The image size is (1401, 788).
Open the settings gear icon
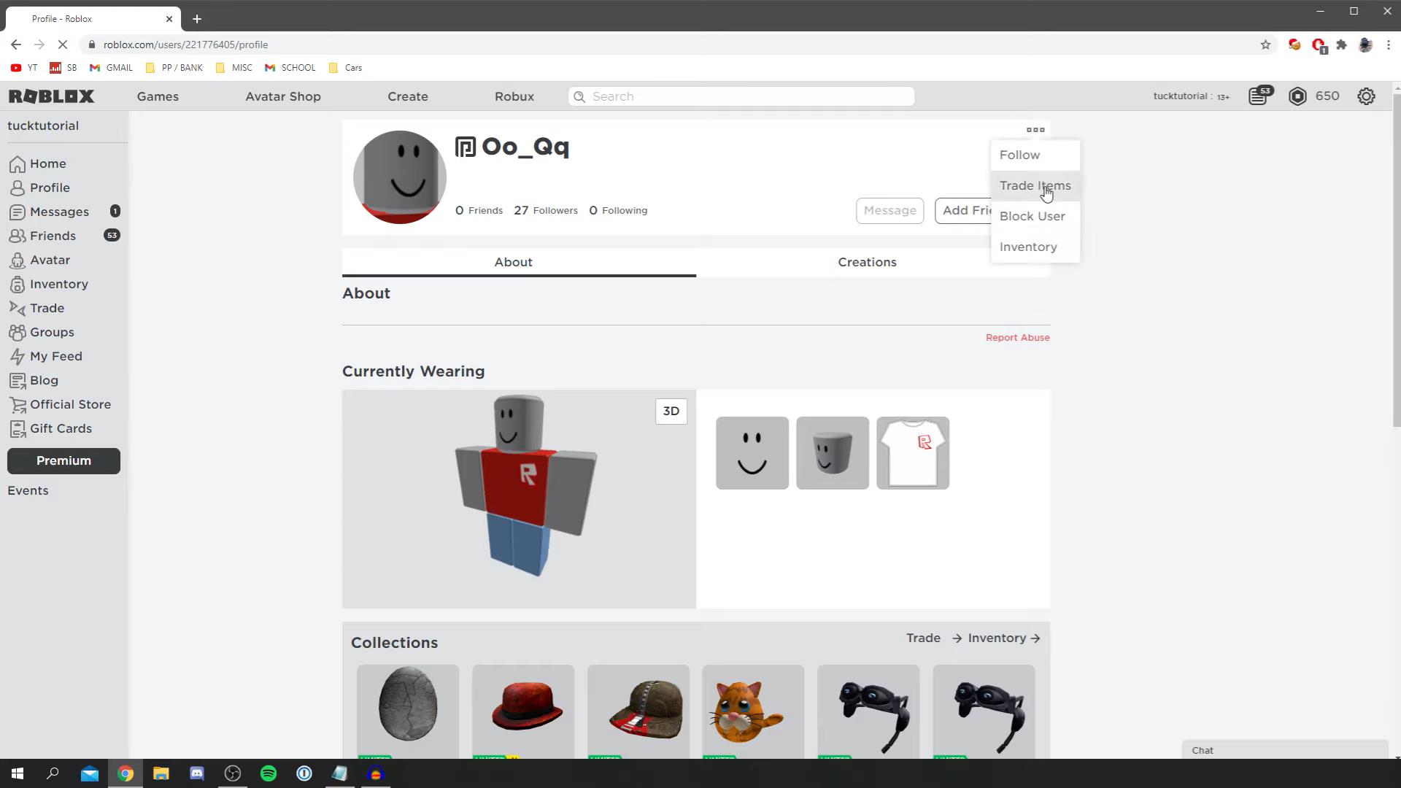(x=1366, y=96)
